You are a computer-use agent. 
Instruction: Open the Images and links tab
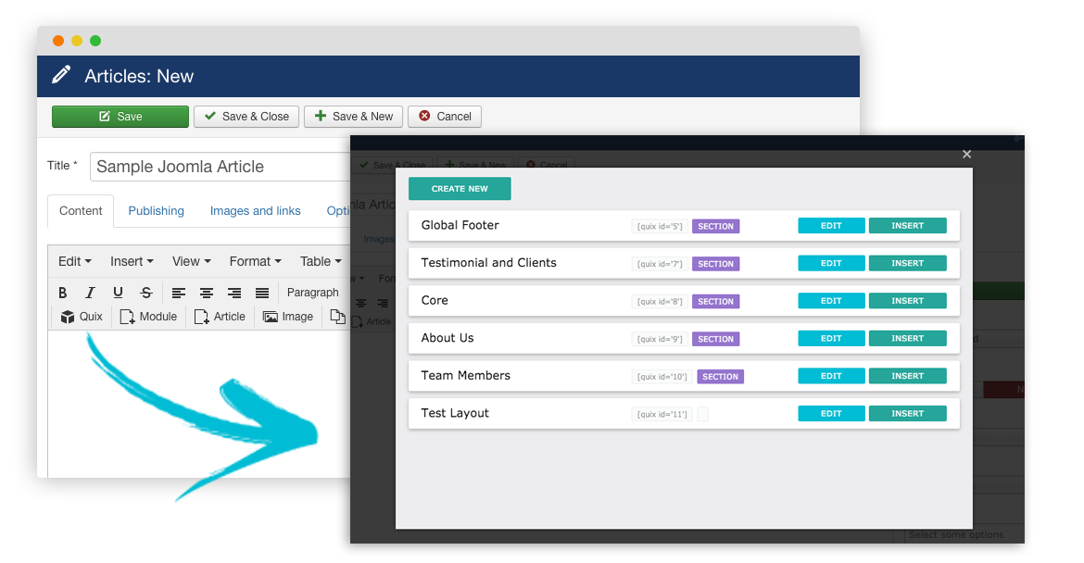(255, 211)
